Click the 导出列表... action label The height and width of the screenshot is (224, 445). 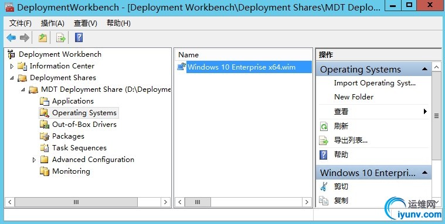pyautogui.click(x=351, y=140)
